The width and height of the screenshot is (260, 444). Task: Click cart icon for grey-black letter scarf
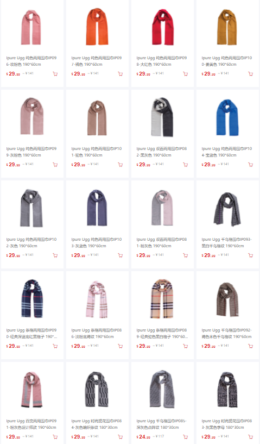[x=250, y=437]
